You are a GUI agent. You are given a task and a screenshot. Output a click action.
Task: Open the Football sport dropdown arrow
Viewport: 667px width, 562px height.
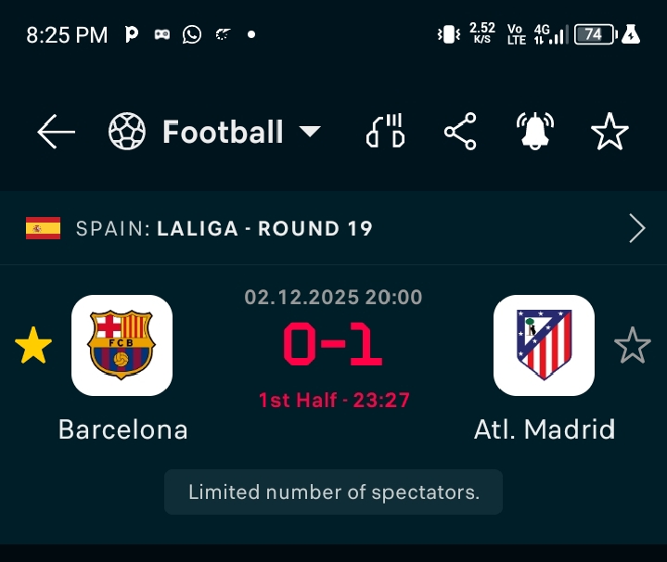point(310,133)
